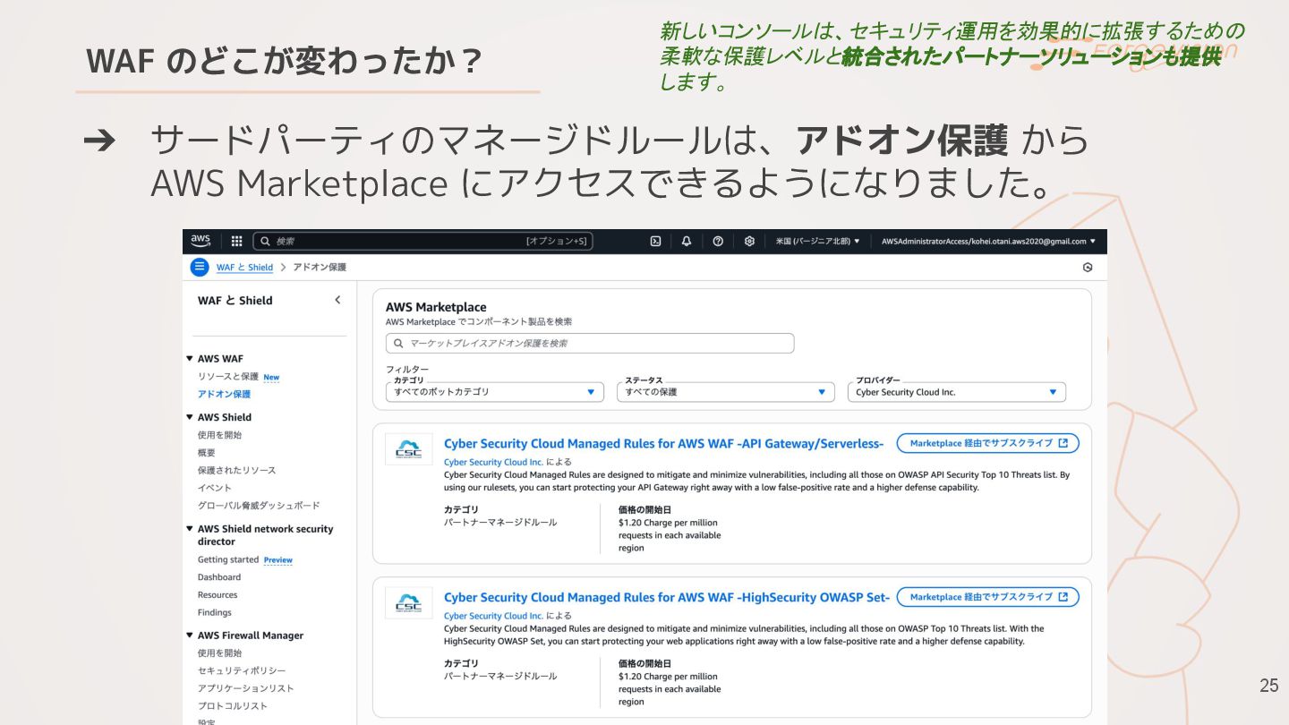The image size is (1289, 725).
Task: Collapse the AWS WAF sidebar section
Action: tap(190, 358)
